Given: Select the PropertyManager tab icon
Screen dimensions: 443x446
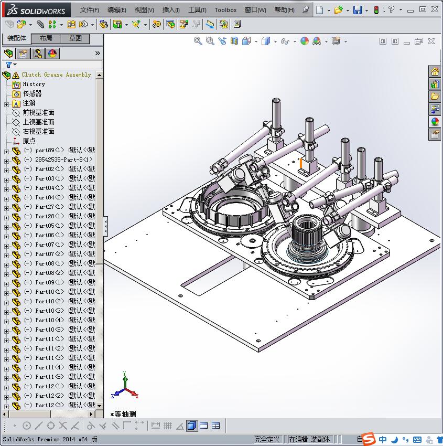Looking at the screenshot, I should (x=23, y=54).
